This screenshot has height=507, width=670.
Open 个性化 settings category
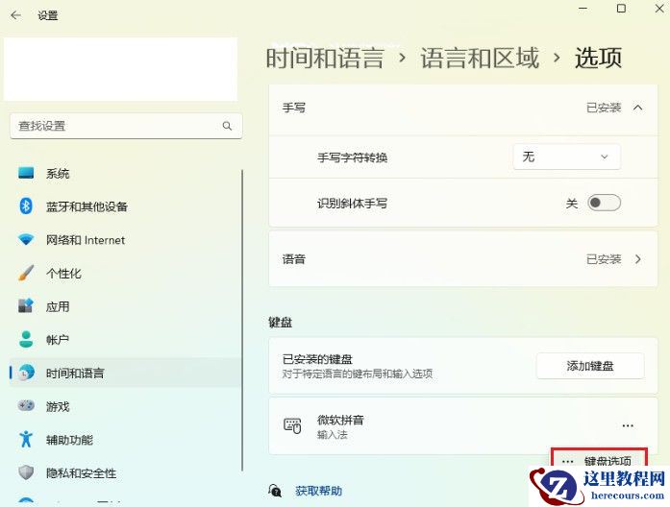[x=125, y=273]
